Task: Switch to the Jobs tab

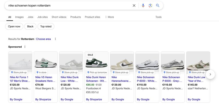Action: pyautogui.click(x=30, y=17)
